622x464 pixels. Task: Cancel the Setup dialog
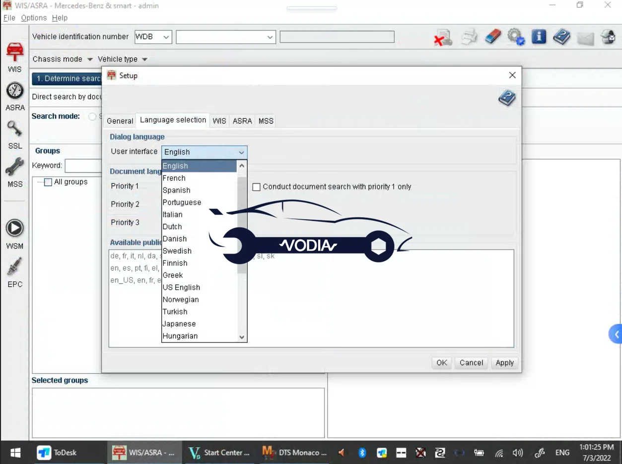471,363
